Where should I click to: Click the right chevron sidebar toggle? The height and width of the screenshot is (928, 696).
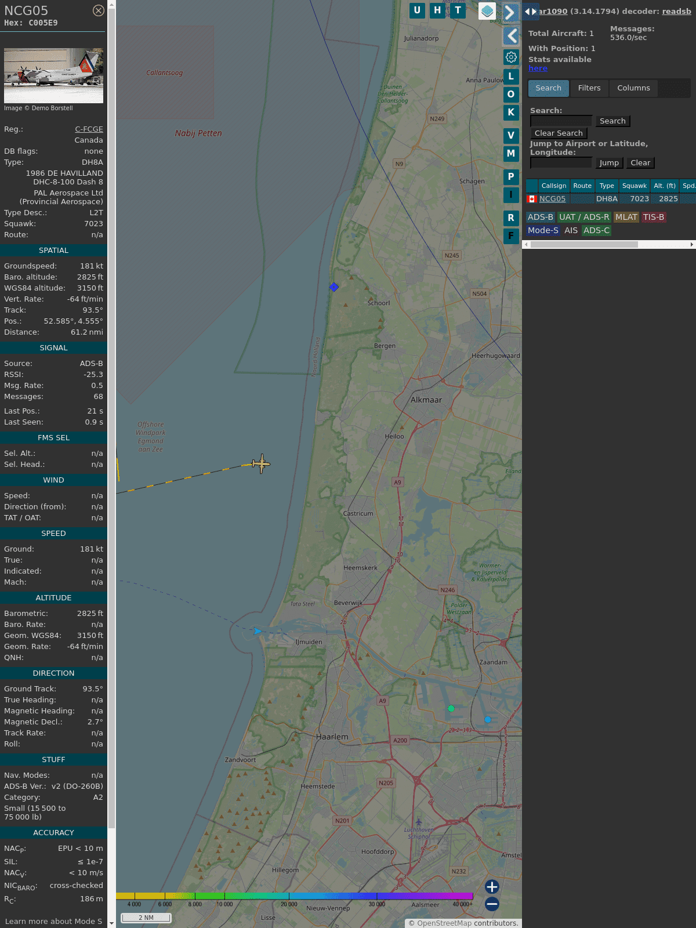click(510, 13)
